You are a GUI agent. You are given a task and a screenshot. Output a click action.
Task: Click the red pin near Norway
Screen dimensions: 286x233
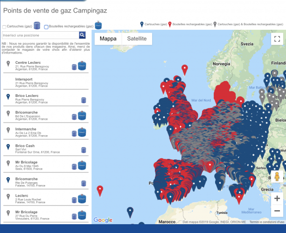(x=185, y=69)
